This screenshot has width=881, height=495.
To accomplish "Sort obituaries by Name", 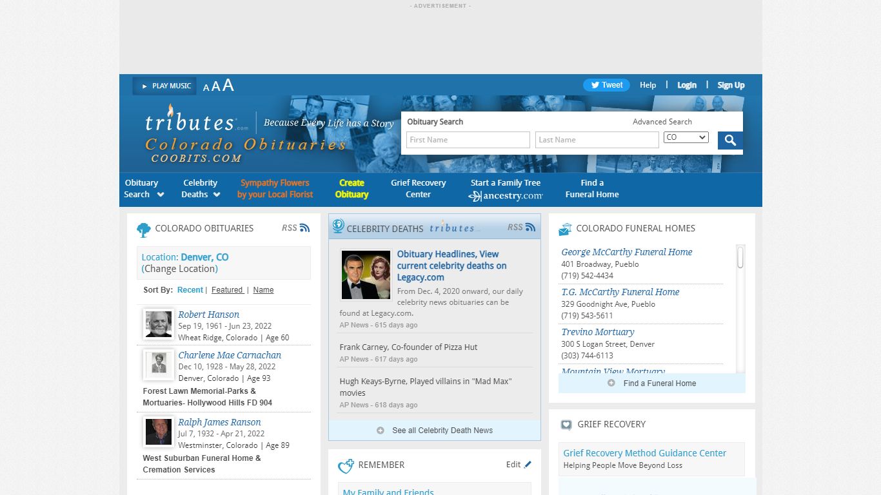I will (263, 290).
